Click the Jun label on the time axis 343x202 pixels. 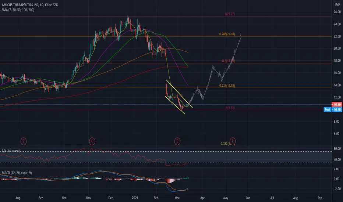pyautogui.click(x=248, y=198)
